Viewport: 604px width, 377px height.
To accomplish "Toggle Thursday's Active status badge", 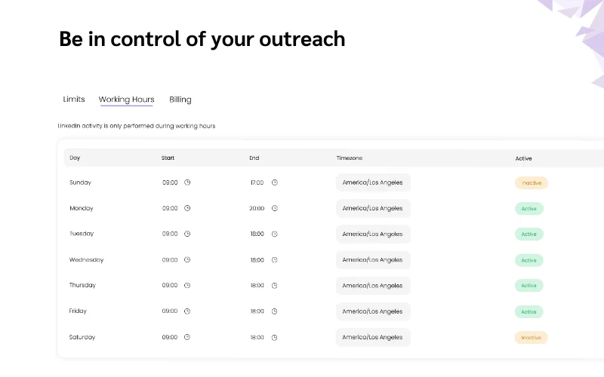I will 529,286.
